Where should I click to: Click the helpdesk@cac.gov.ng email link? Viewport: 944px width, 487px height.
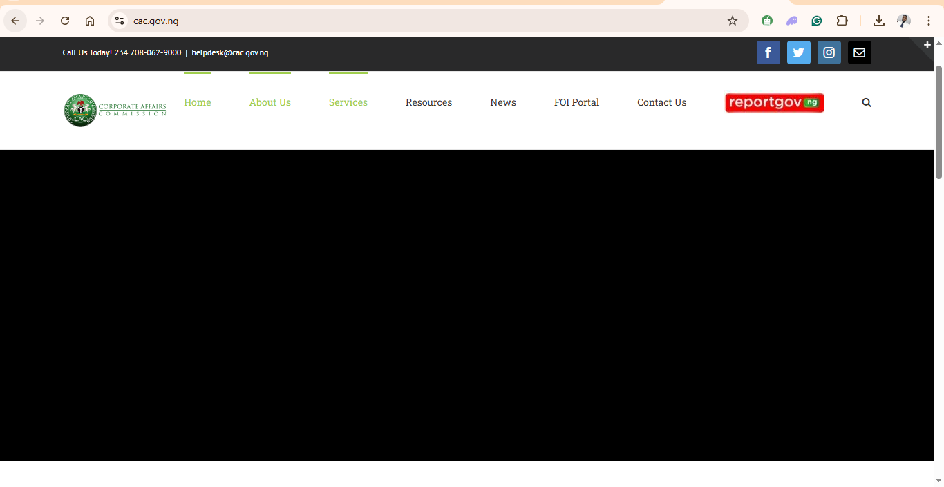click(x=229, y=52)
